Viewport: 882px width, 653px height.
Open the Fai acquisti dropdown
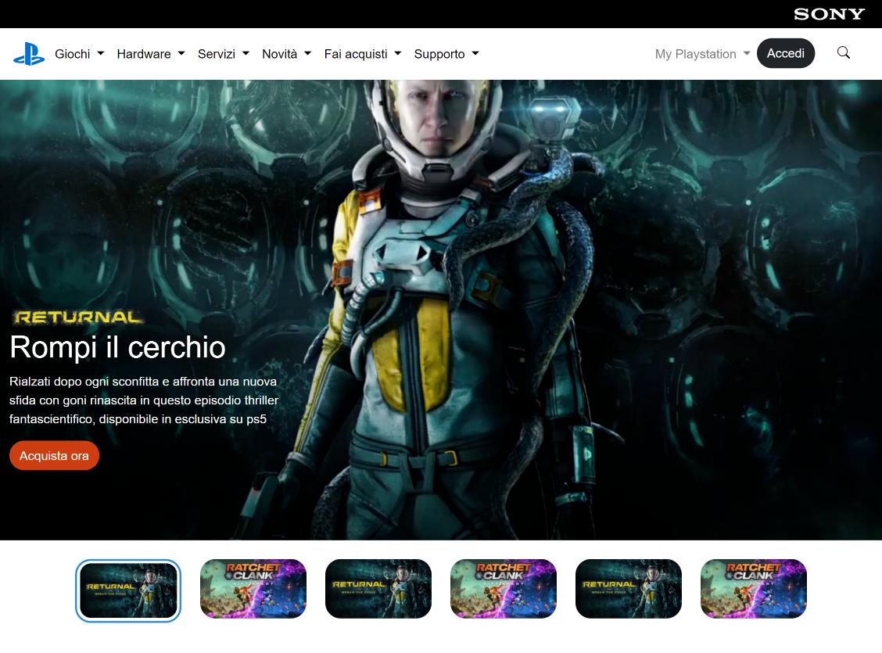pyautogui.click(x=362, y=54)
